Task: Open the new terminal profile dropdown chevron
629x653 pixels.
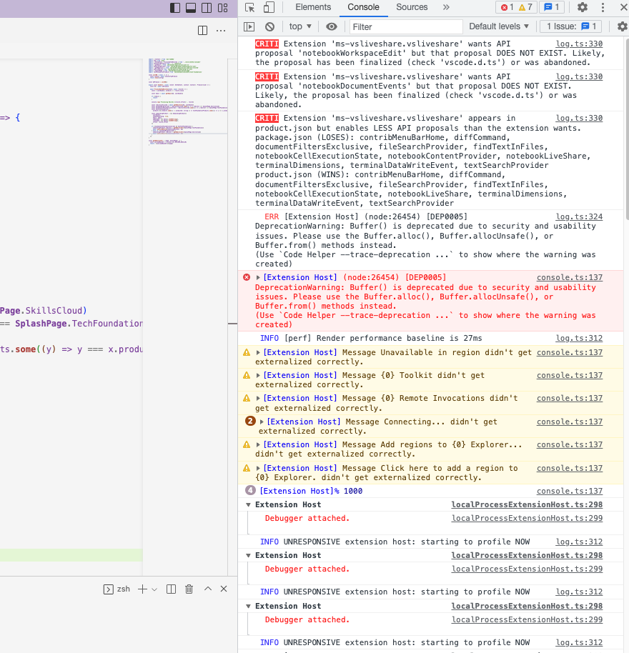Action: (x=154, y=589)
